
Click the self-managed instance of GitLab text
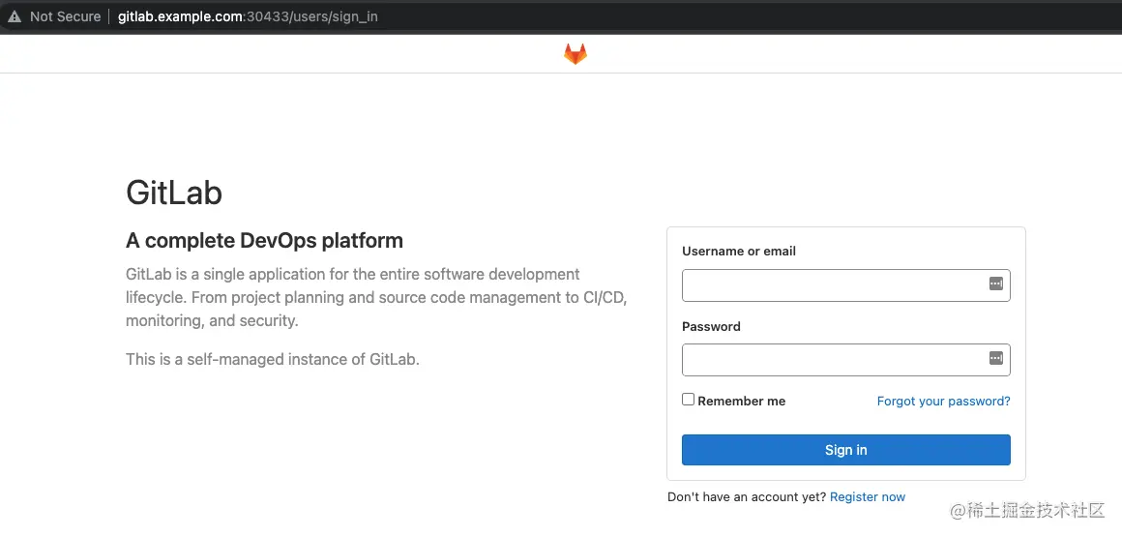coord(273,359)
